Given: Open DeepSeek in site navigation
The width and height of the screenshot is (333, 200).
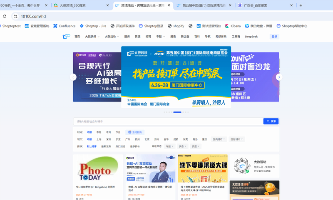Looking at the screenshot, I should click(251, 37).
